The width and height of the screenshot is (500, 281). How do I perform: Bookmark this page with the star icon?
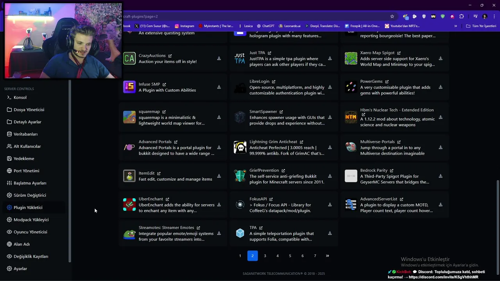click(x=392, y=16)
